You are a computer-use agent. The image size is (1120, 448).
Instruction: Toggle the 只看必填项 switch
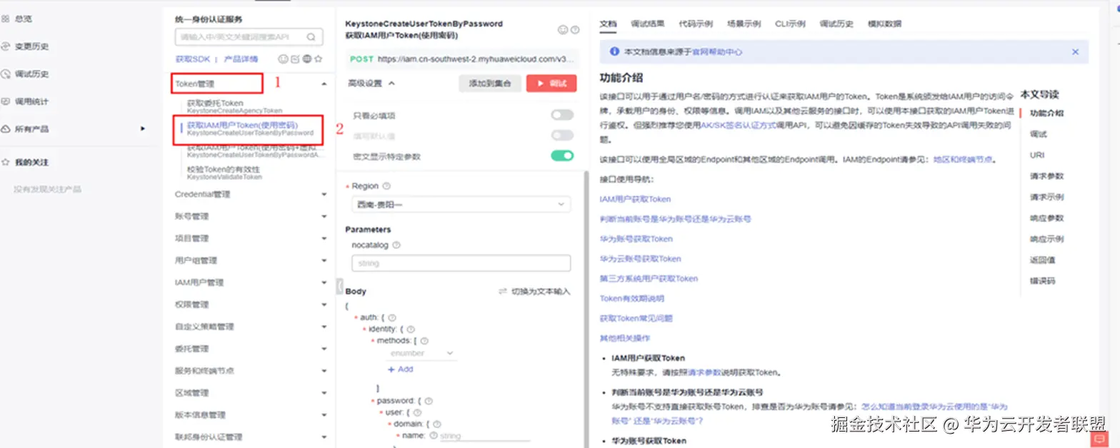(x=562, y=115)
